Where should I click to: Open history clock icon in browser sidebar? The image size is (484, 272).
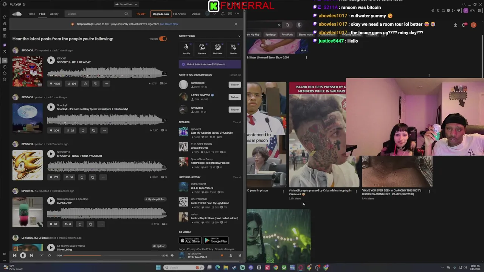tap(5, 67)
